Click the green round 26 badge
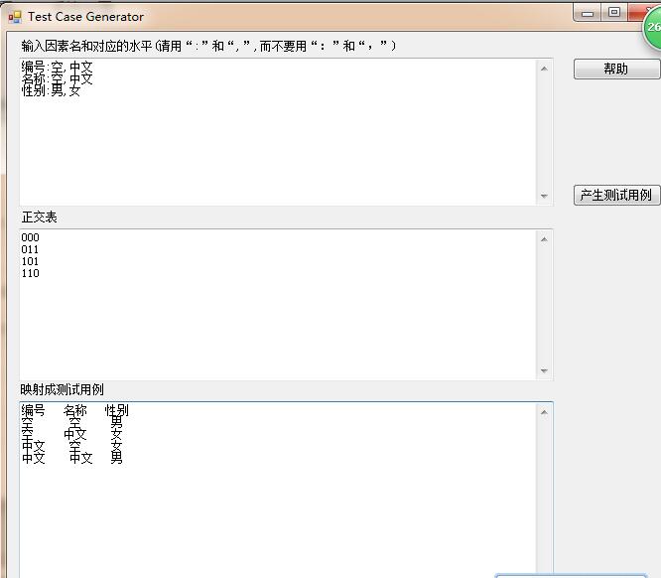The width and height of the screenshot is (661, 578). click(x=653, y=28)
